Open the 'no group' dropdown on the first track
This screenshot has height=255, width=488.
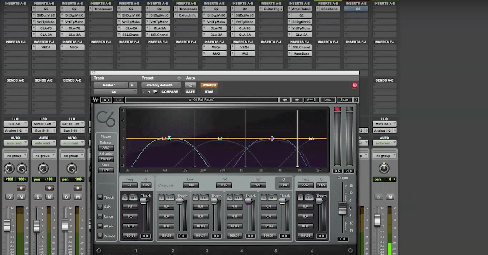15,155
